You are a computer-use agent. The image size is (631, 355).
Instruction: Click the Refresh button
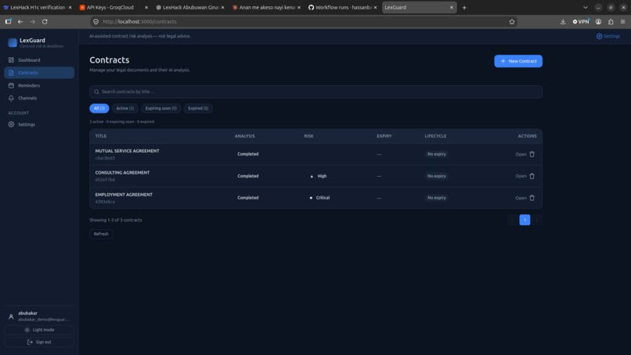[x=101, y=234]
